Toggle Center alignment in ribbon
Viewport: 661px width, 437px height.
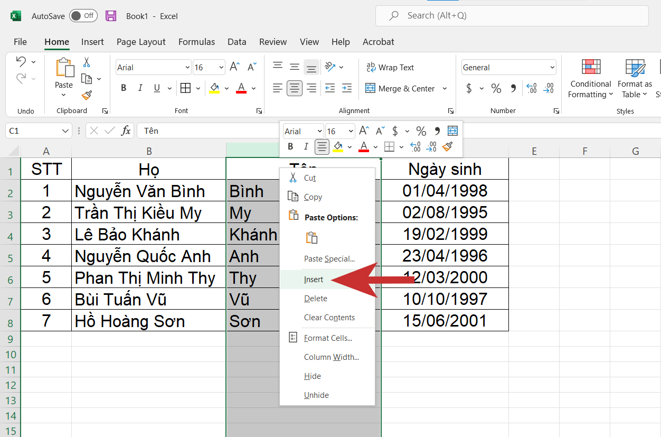(x=295, y=88)
